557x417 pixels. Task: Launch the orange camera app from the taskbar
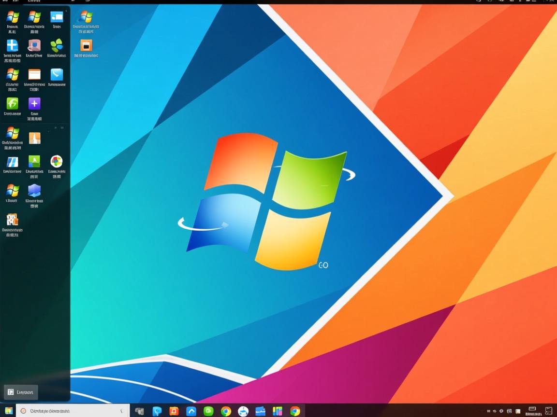173,411
